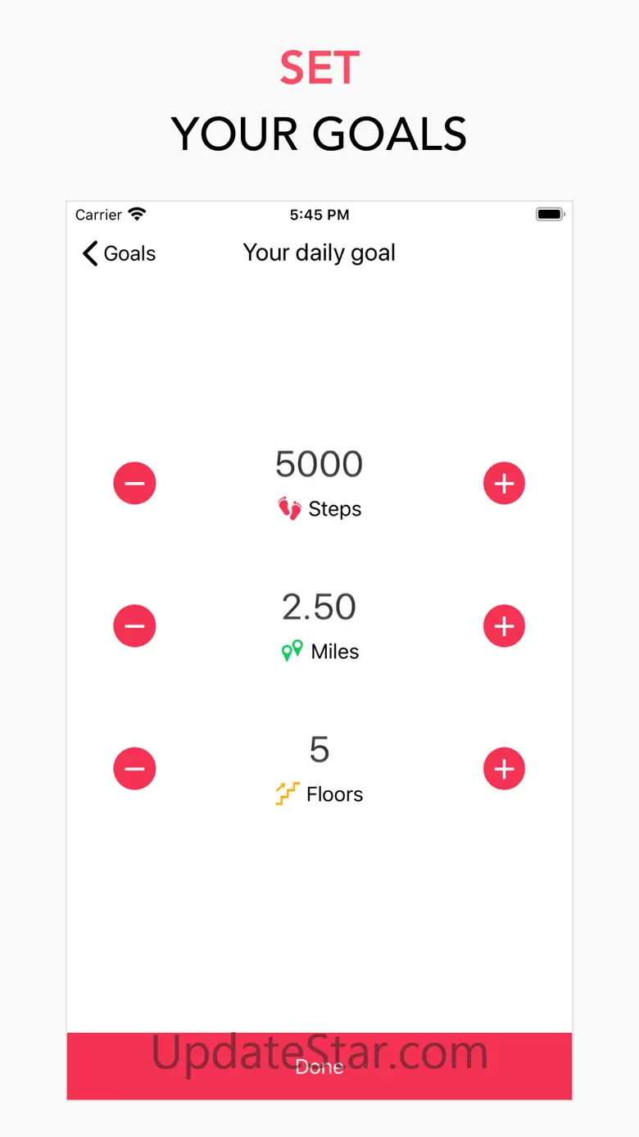This screenshot has width=639, height=1137.
Task: Tap the plus button for Miles
Action: click(504, 626)
